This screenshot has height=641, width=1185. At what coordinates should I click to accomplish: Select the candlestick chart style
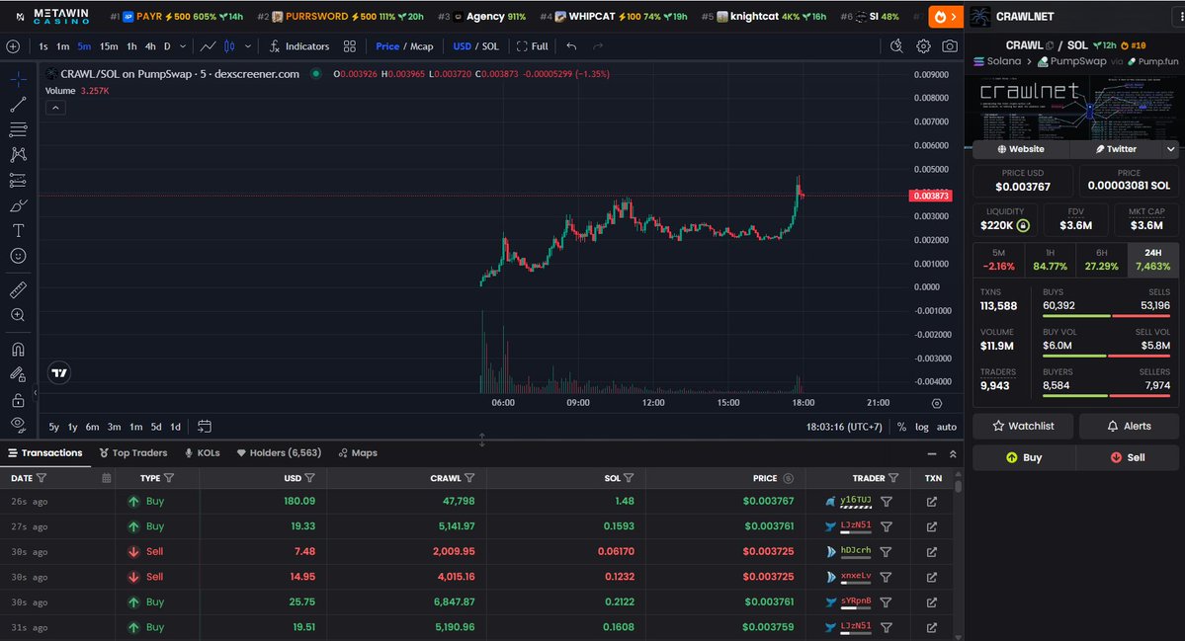[229, 46]
